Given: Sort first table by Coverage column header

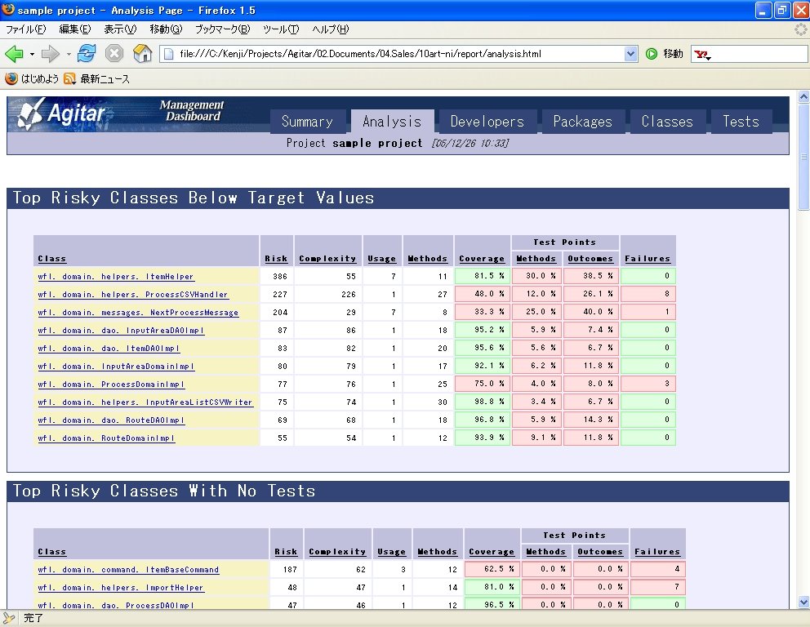Looking at the screenshot, I should 482,259.
